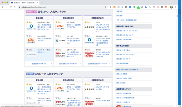Open ARUHIスーパーフラット借換 link

click(102, 88)
